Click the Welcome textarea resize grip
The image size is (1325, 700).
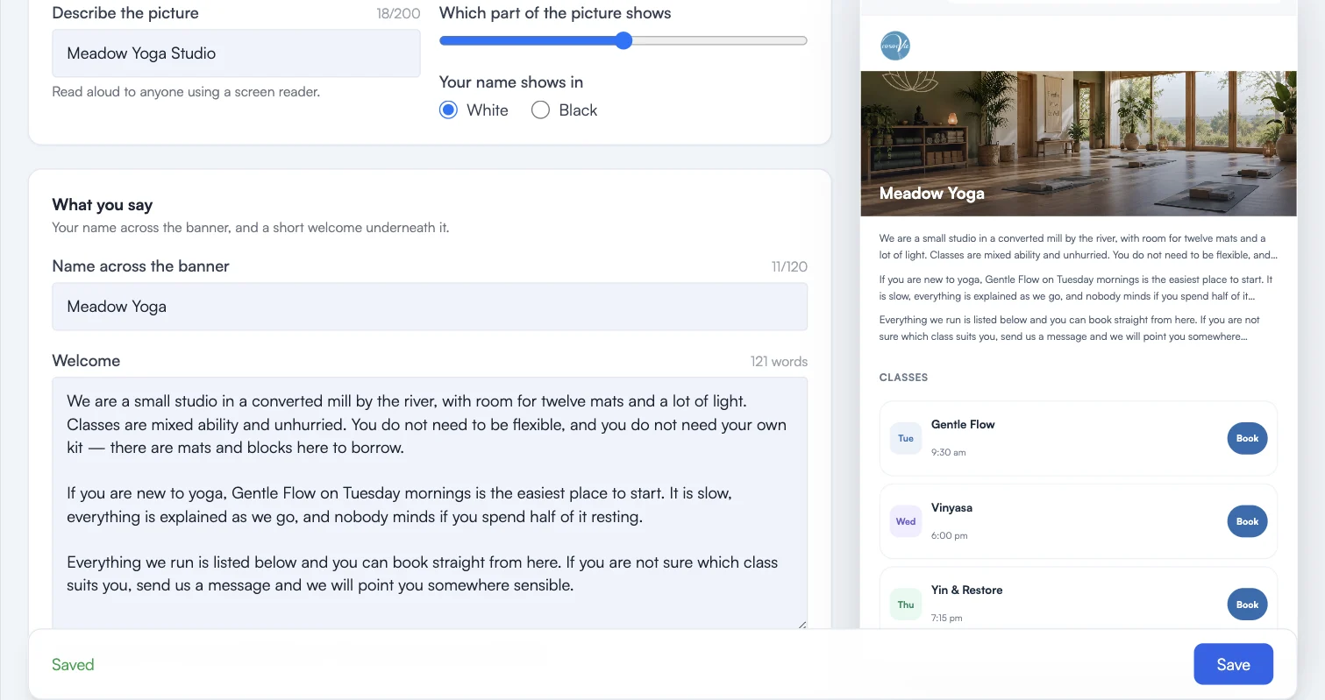[801, 623]
